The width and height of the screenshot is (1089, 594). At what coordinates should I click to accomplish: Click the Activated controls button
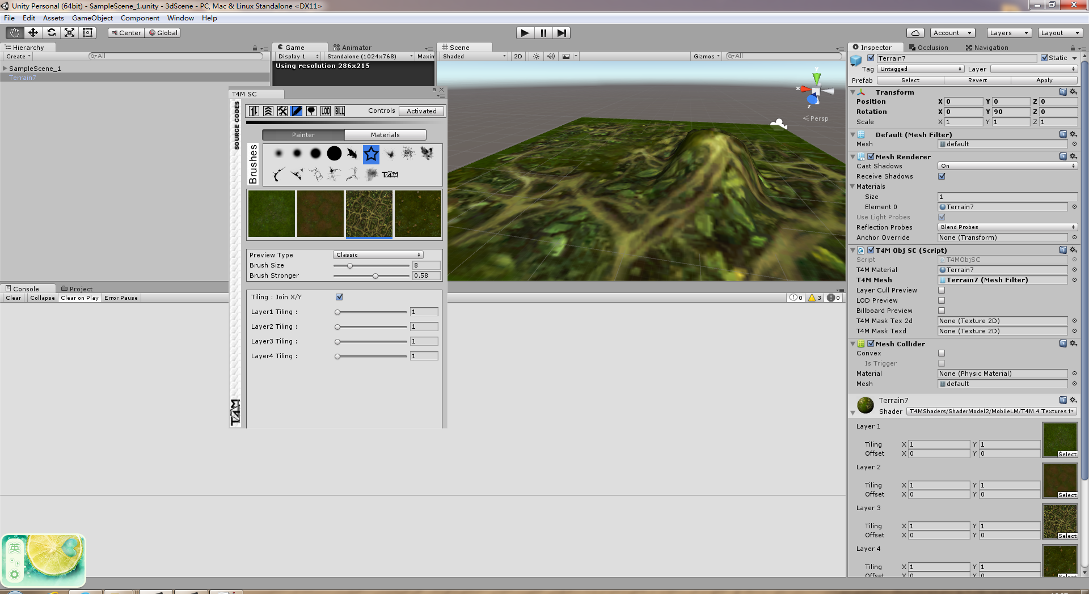(421, 111)
